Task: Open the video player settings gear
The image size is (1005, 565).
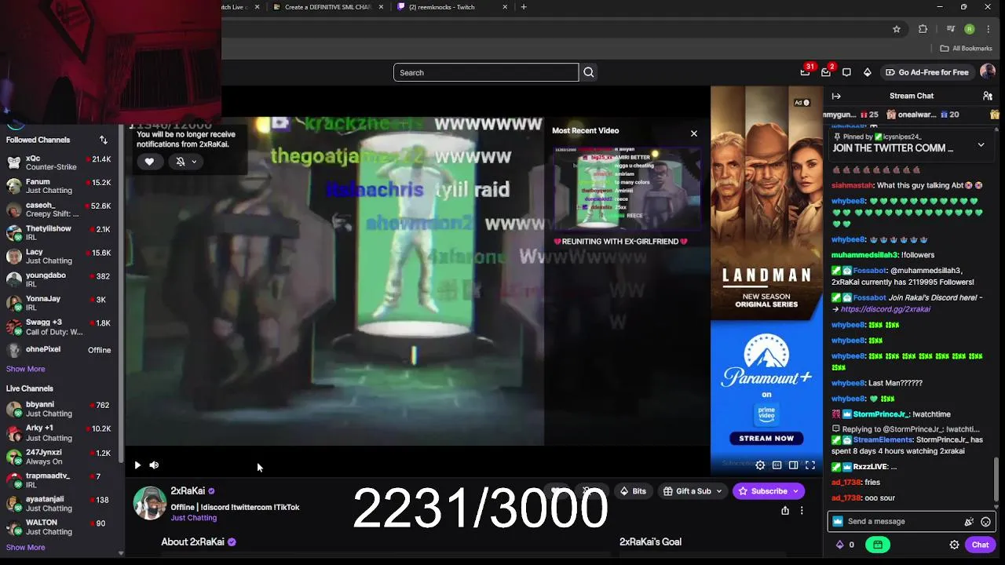Action: [x=760, y=465]
